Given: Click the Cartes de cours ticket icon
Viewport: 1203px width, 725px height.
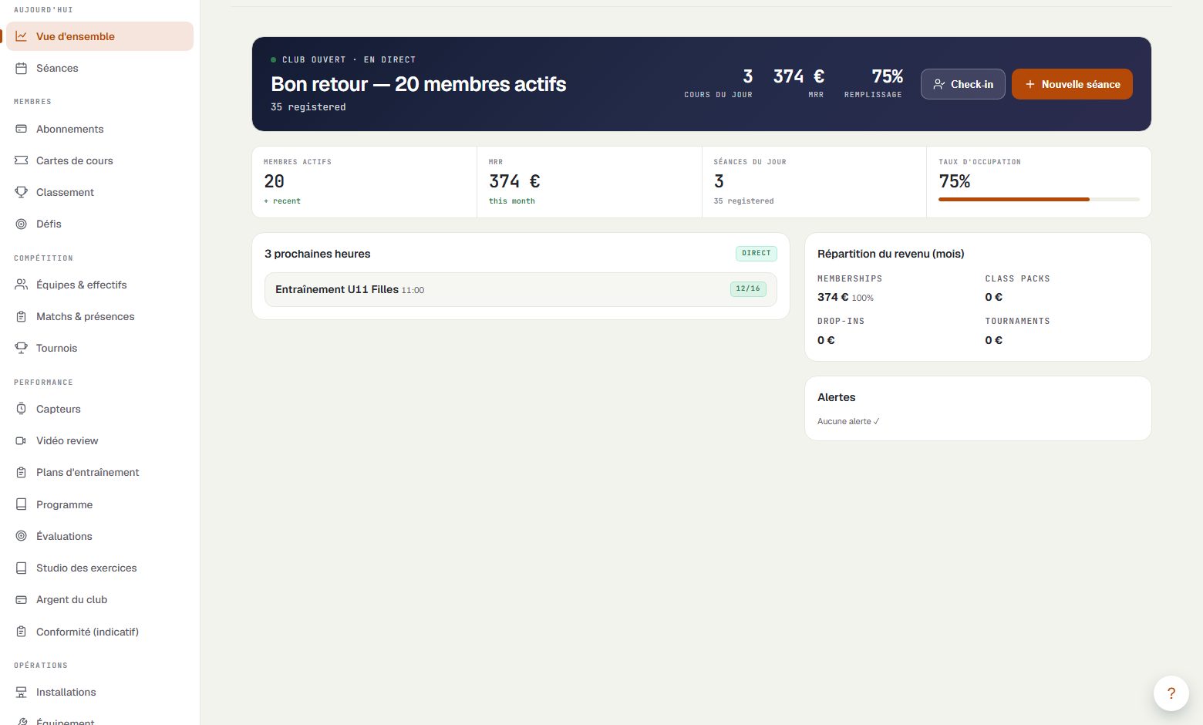Looking at the screenshot, I should coord(22,160).
